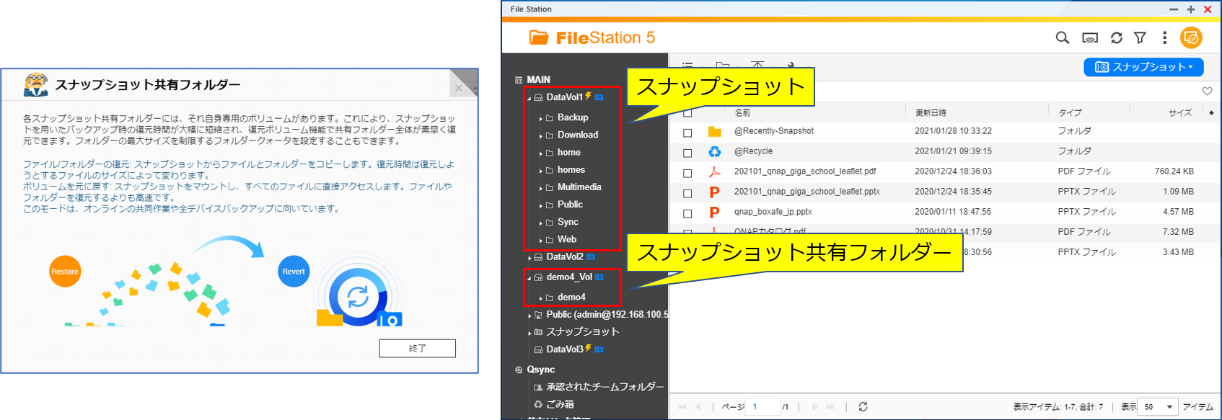Click the 終了 button in the dialog
The height and width of the screenshot is (420, 1222).
(x=417, y=349)
